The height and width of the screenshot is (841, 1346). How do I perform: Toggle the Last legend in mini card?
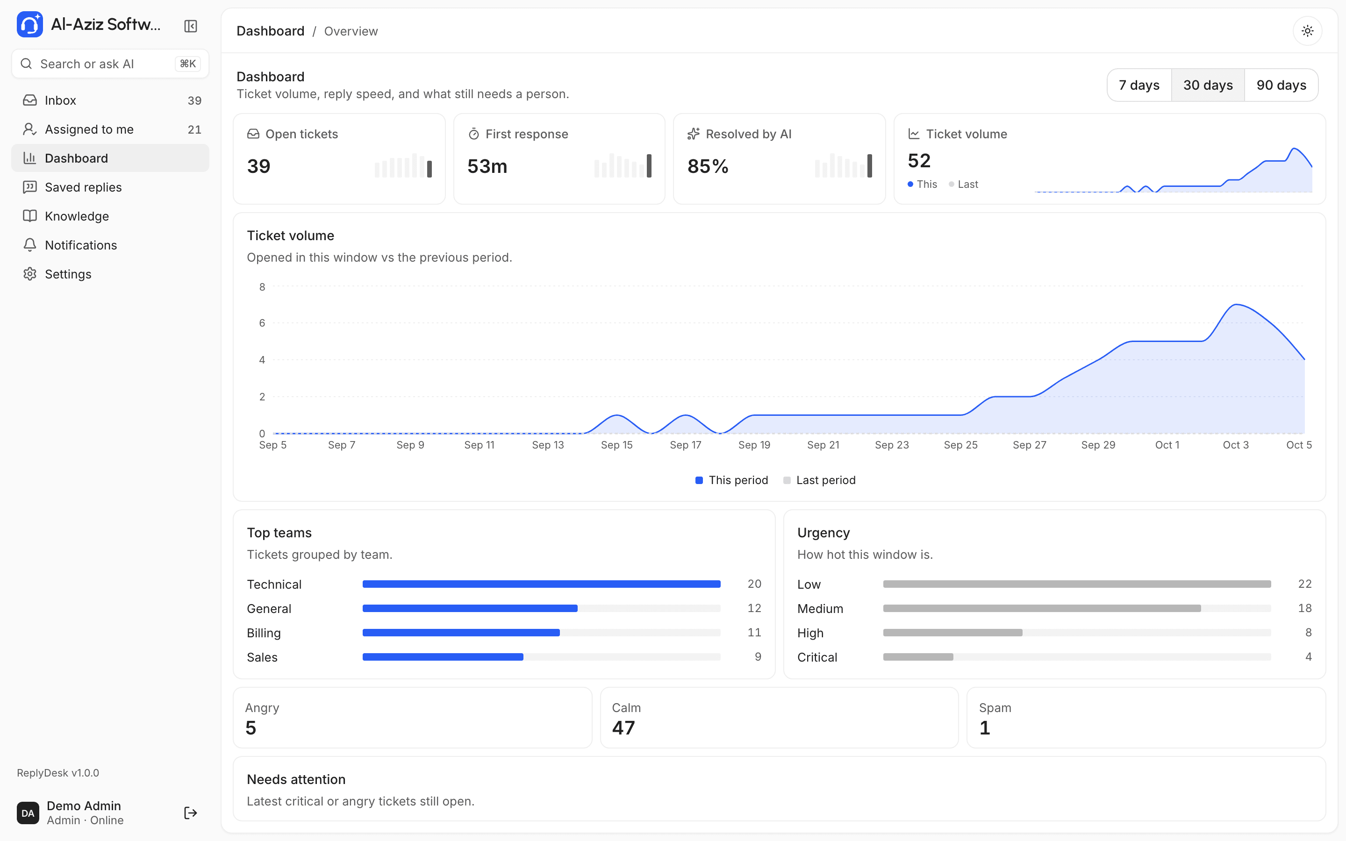(x=963, y=184)
